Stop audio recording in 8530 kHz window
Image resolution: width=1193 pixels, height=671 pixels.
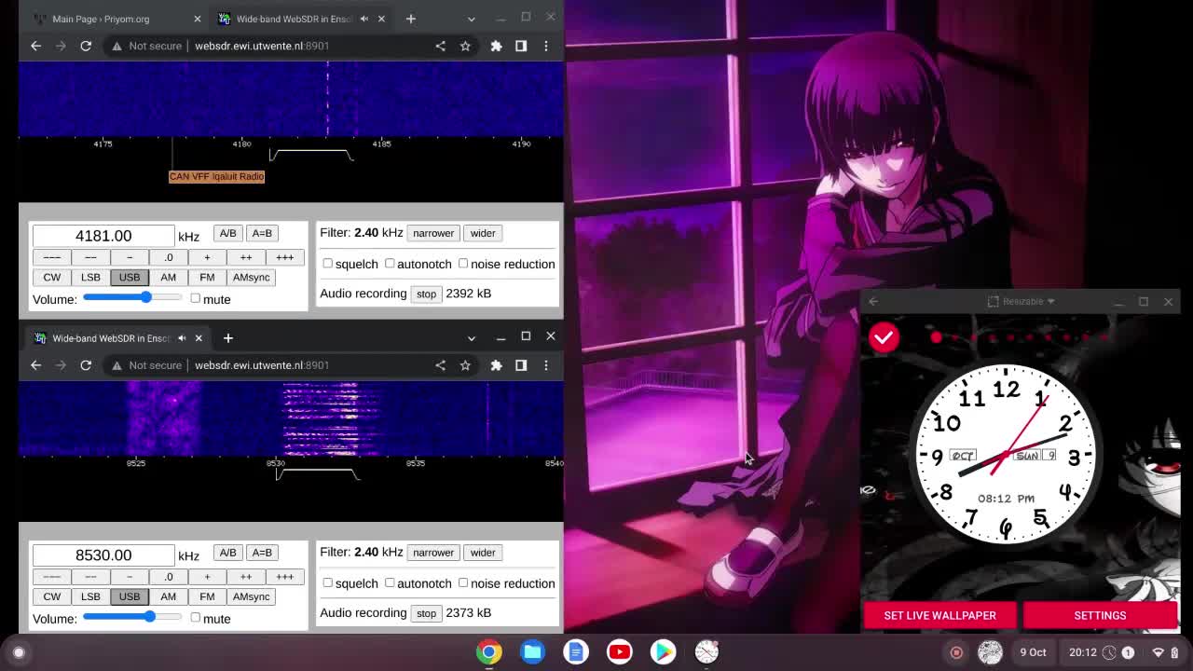(x=426, y=613)
